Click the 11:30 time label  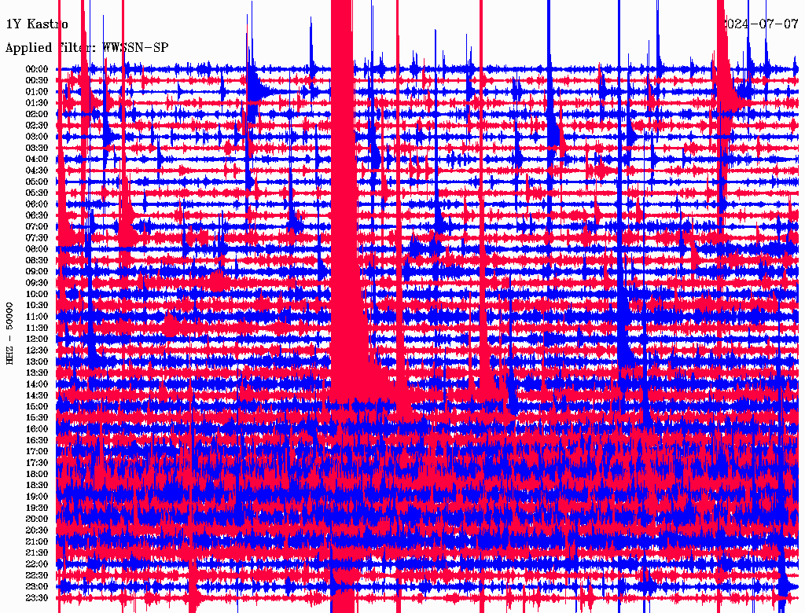(x=37, y=328)
